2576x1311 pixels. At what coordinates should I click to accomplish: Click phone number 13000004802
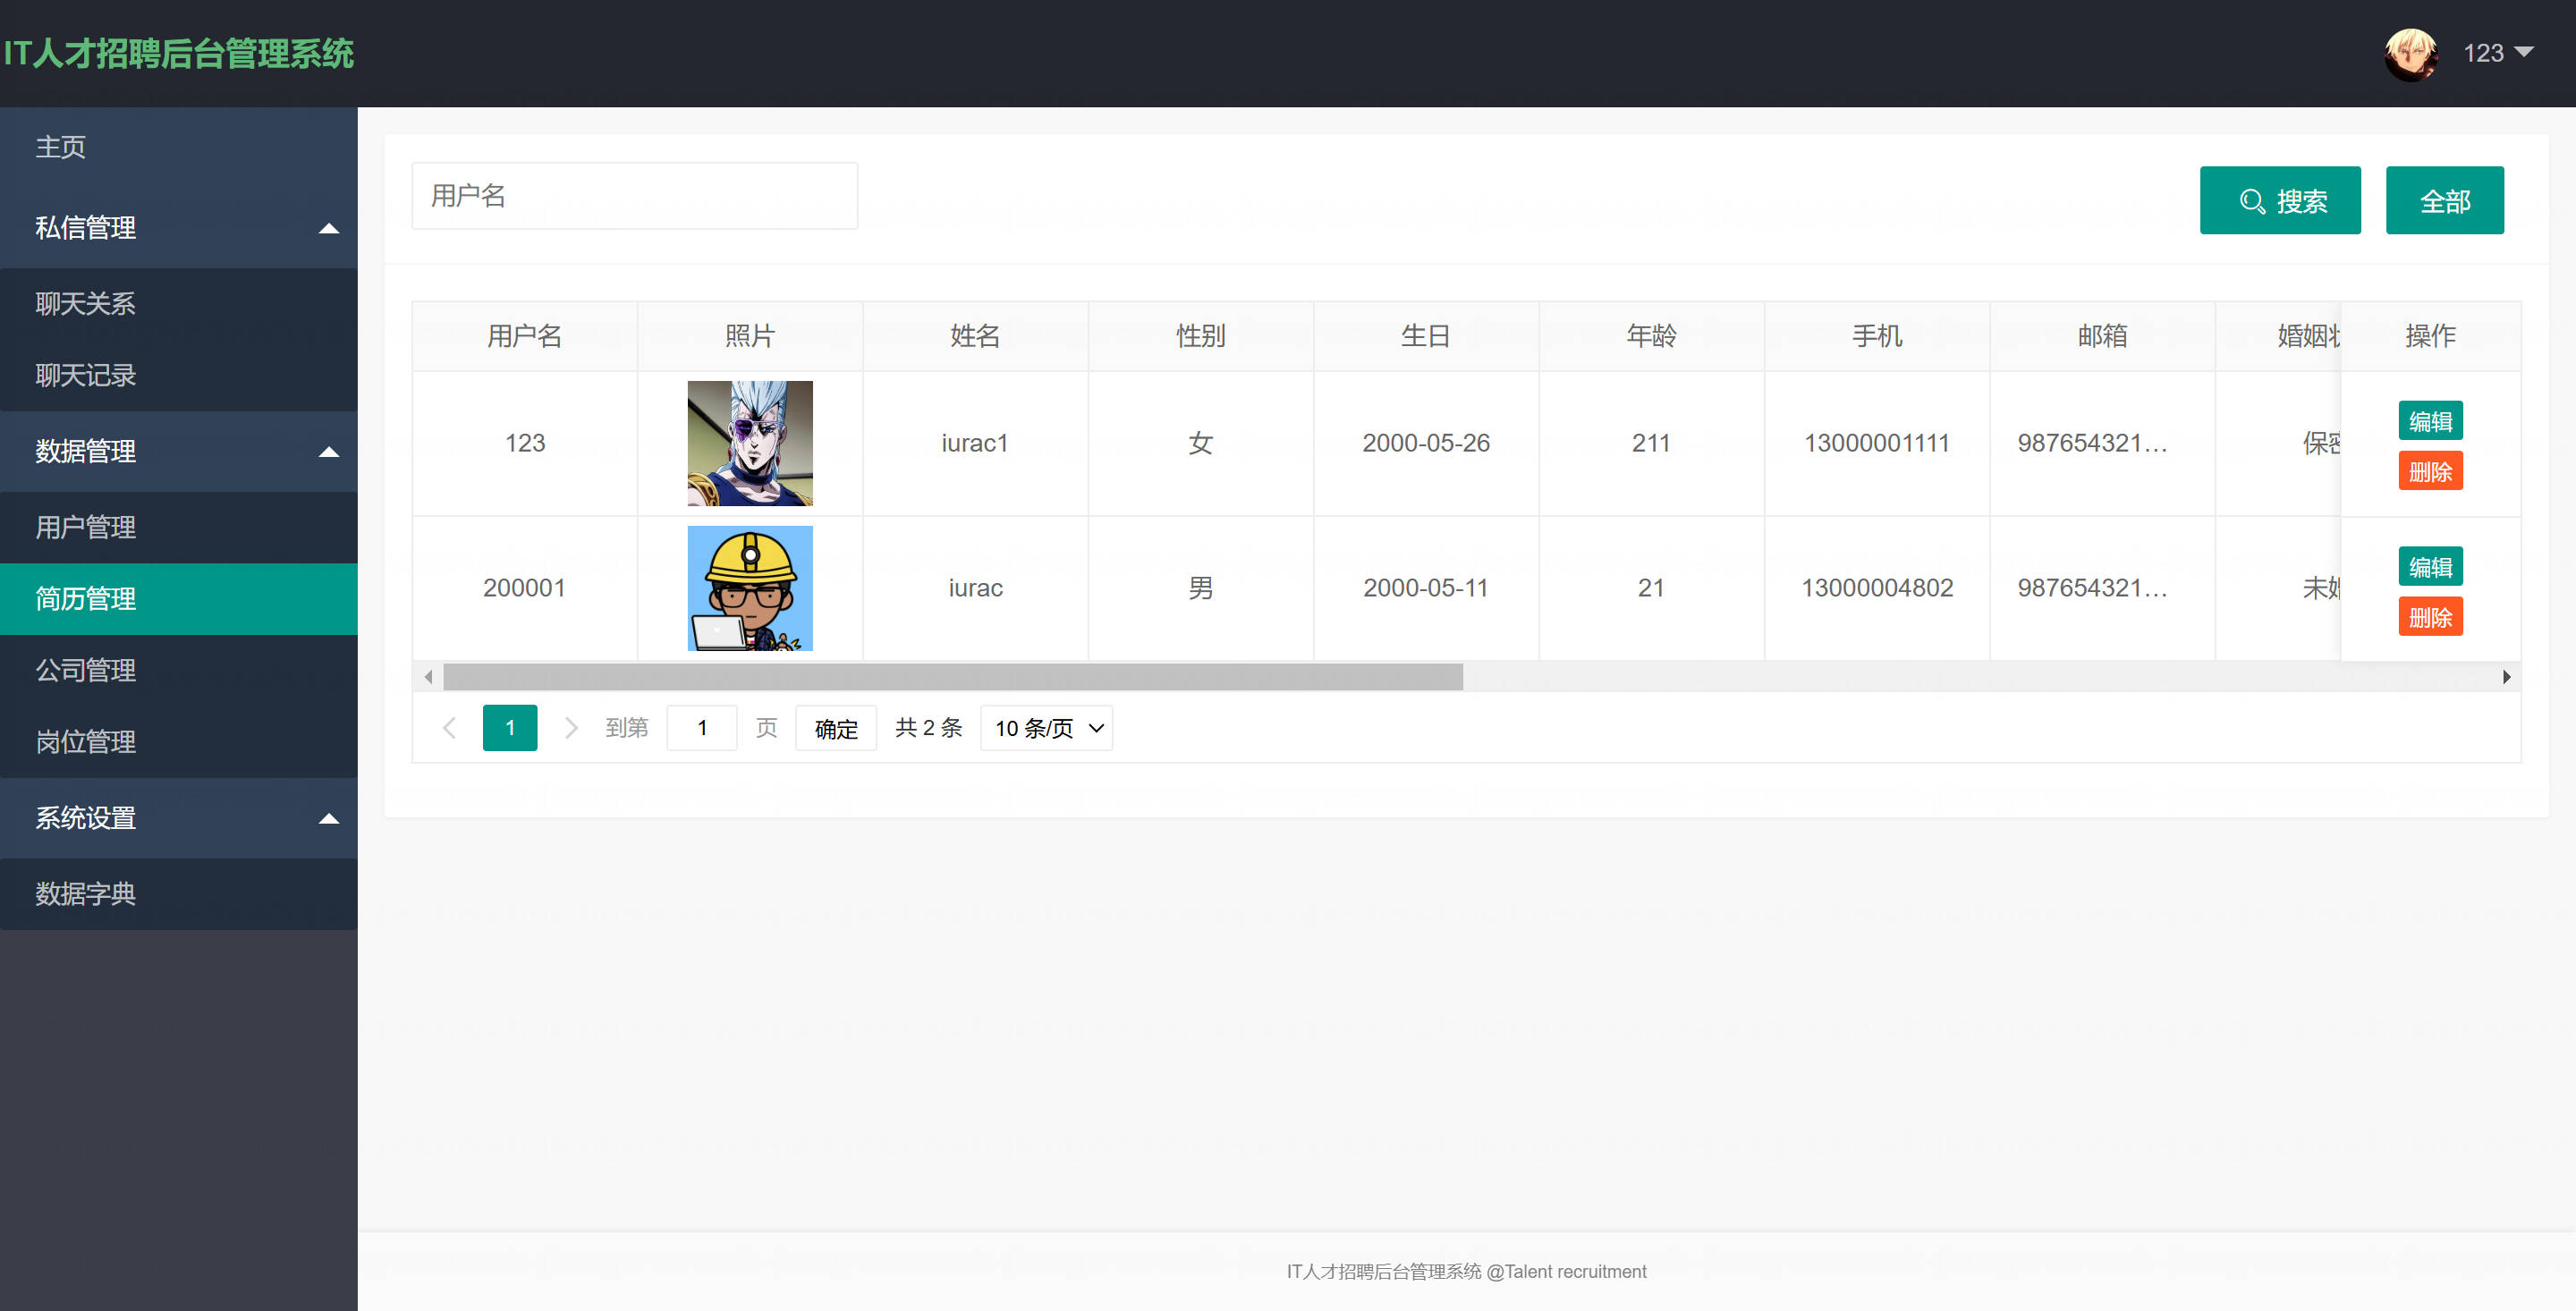click(1877, 588)
